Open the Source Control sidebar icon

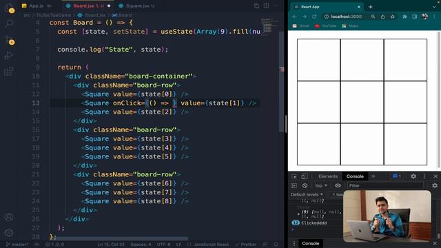coord(9,40)
